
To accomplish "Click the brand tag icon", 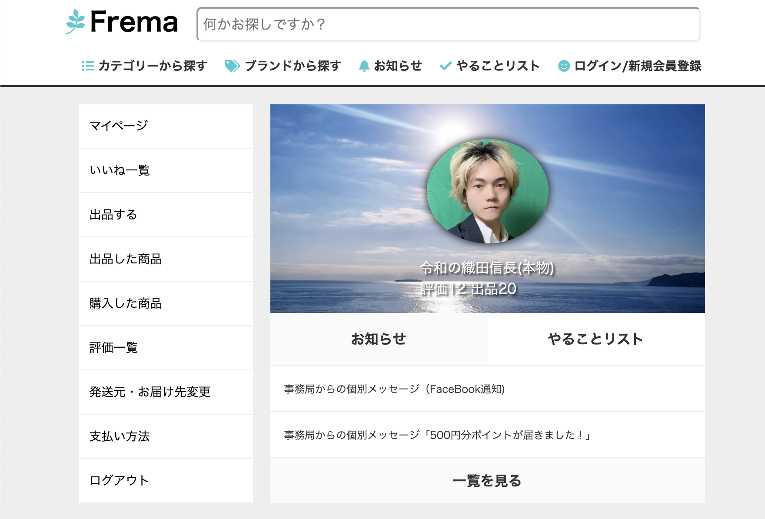I will (x=232, y=66).
